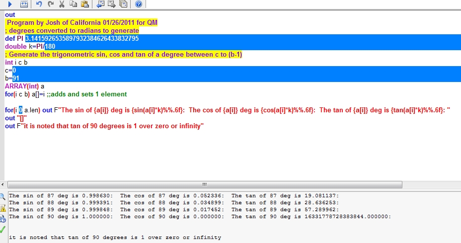Click the green checkmark icon

click(3, 229)
